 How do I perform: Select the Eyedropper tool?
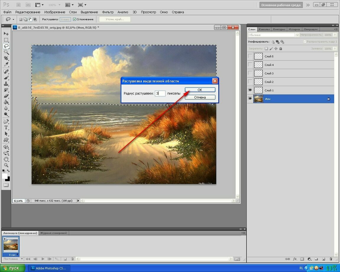[x=6, y=64]
